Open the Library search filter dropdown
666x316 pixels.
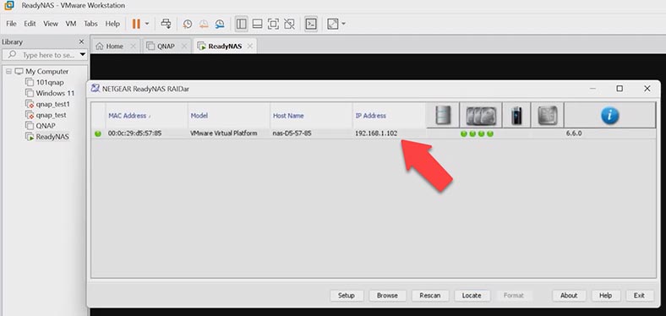[x=82, y=55]
